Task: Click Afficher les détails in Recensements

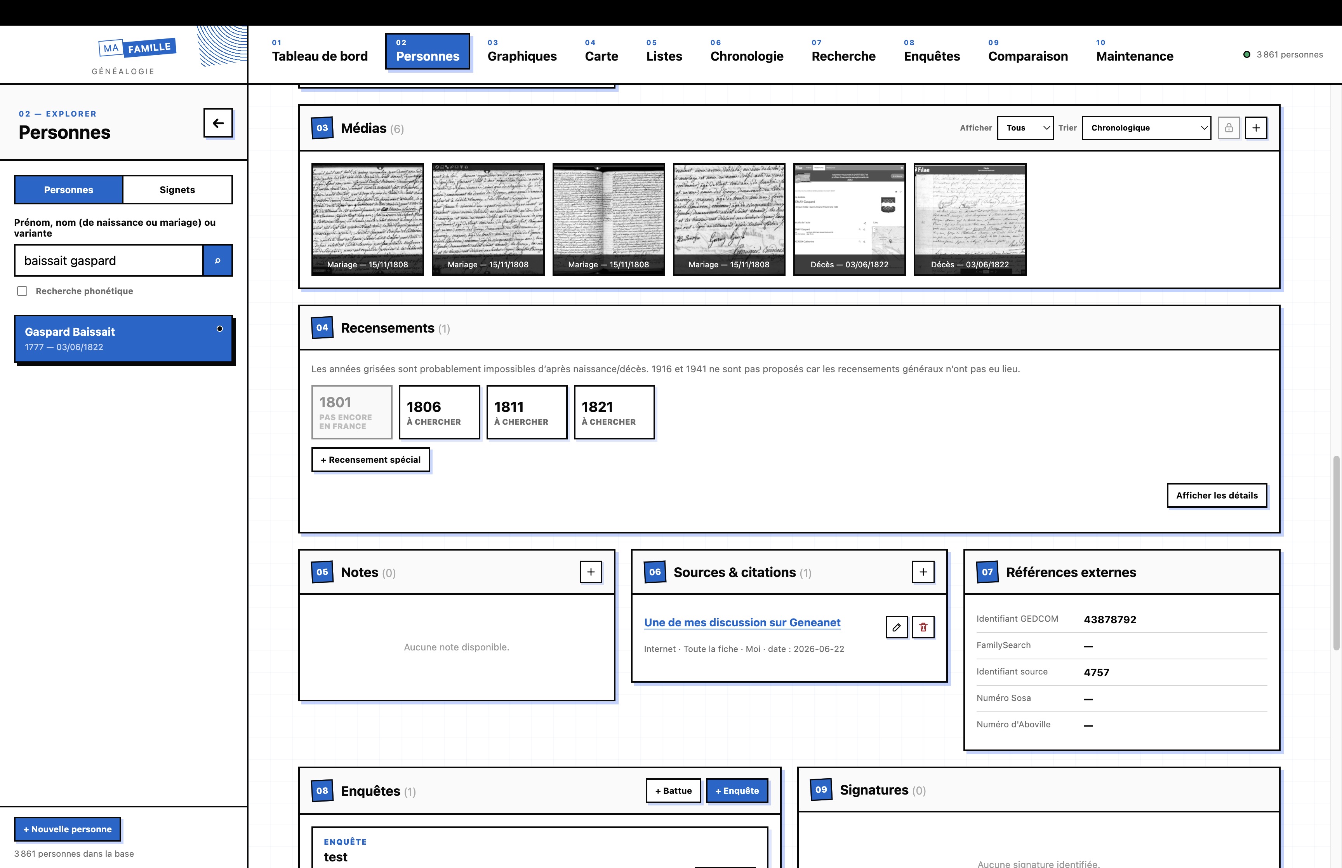Action: pyautogui.click(x=1217, y=495)
